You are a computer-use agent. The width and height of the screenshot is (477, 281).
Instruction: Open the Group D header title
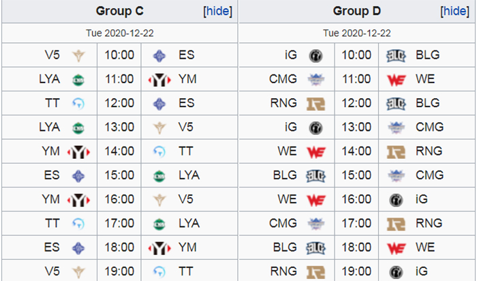357,12
